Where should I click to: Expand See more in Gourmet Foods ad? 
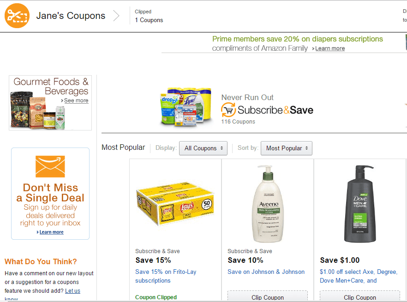coord(76,100)
